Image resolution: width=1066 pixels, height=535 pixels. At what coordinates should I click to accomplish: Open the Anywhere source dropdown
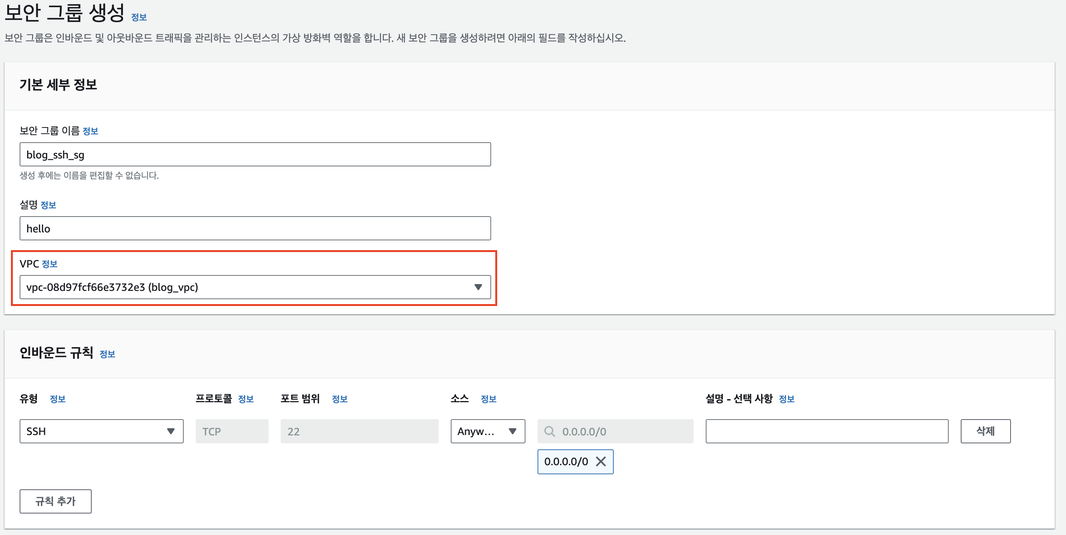point(512,431)
